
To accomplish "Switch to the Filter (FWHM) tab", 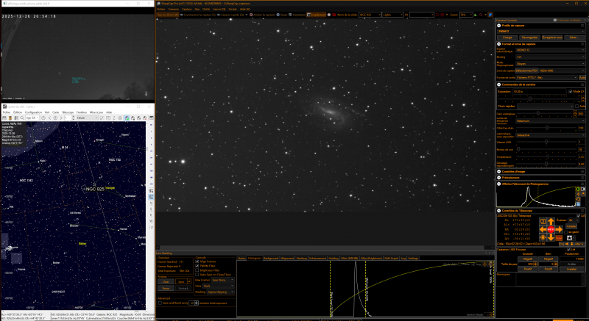I will coord(349,259).
